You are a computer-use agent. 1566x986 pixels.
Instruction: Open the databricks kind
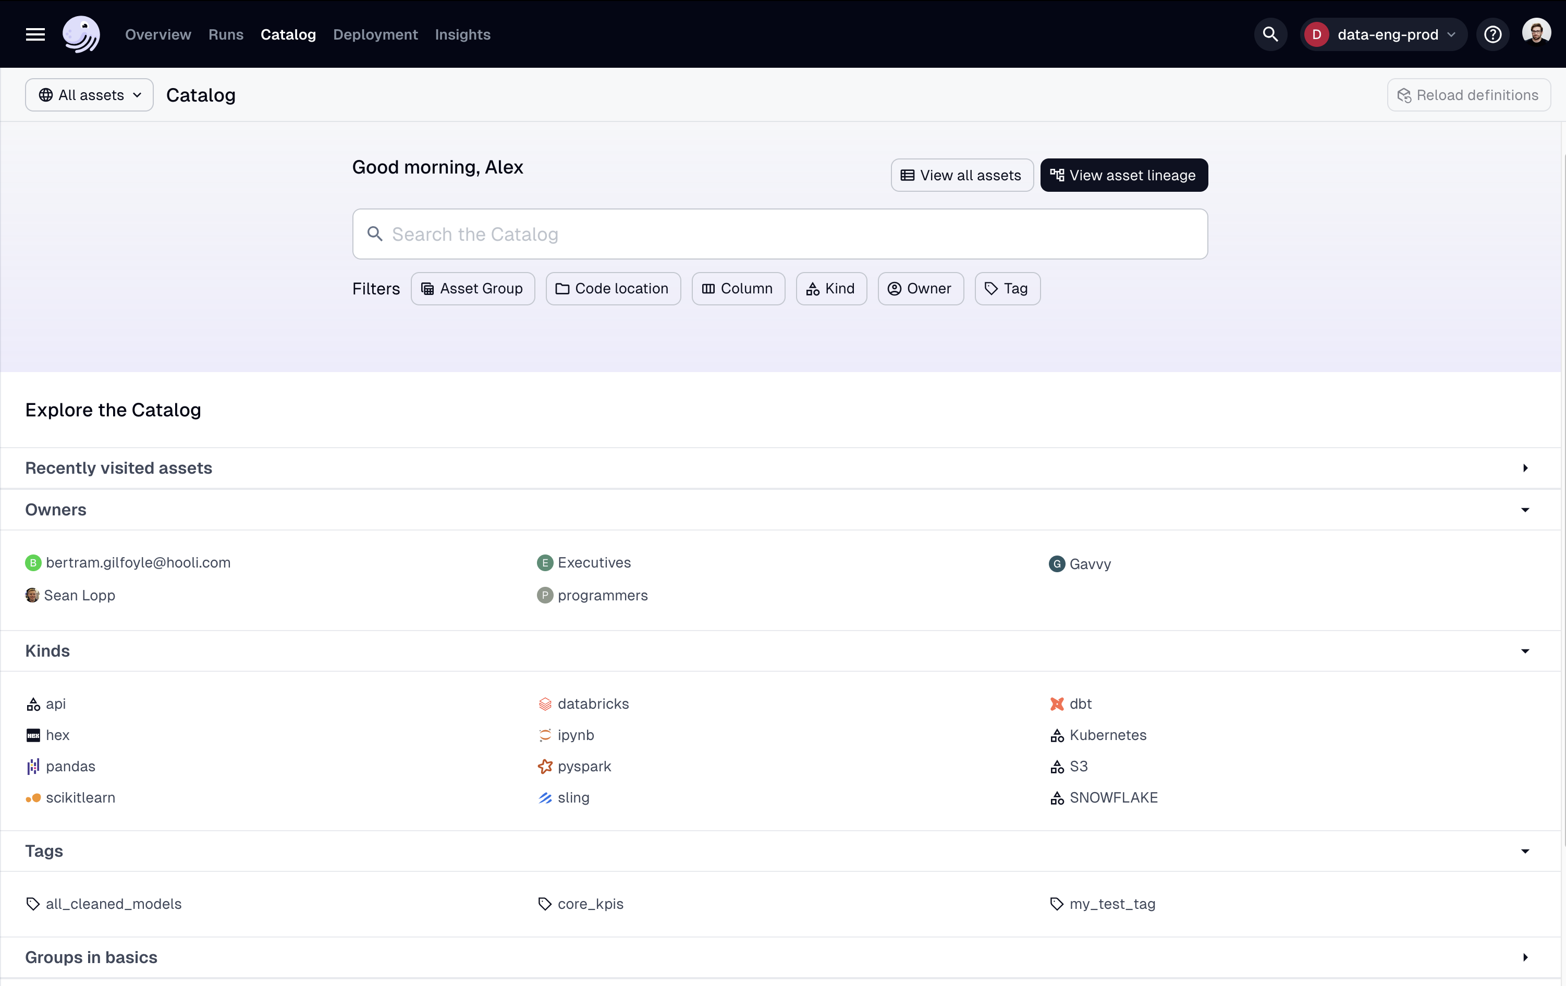(592, 704)
